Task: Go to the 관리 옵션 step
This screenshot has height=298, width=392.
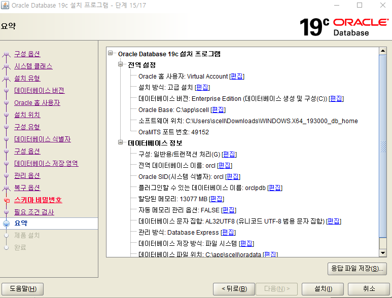Action: pos(27,175)
